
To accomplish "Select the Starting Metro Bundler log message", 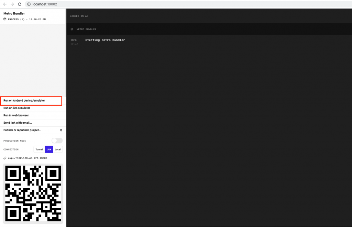I will point(105,40).
